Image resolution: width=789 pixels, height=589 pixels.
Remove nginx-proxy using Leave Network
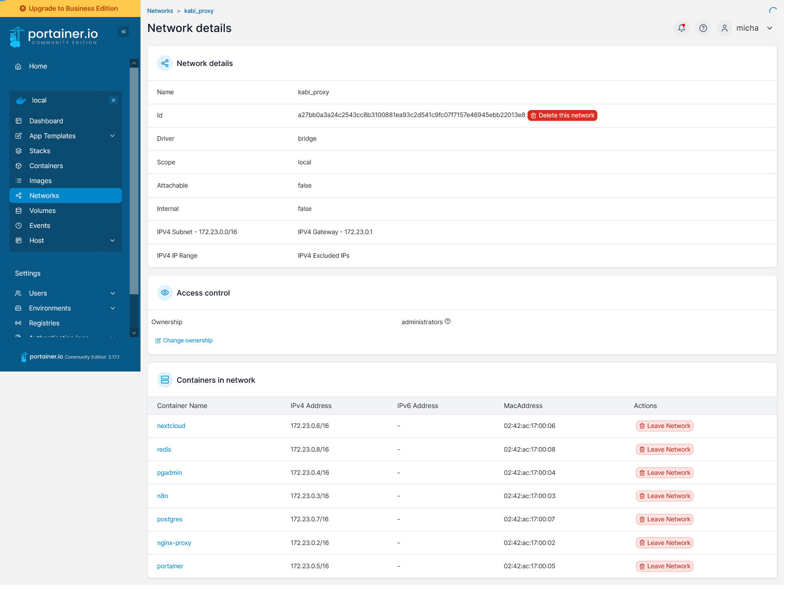pyautogui.click(x=664, y=543)
